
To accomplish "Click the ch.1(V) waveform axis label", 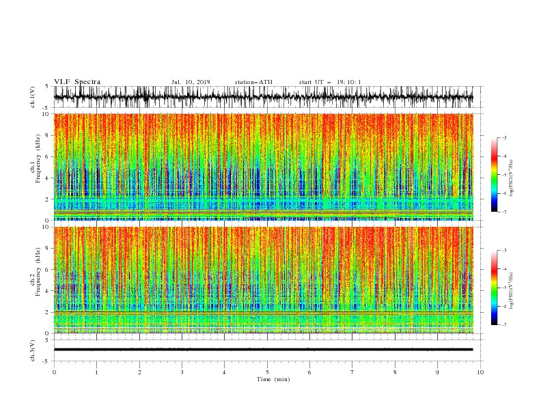I will click(33, 97).
